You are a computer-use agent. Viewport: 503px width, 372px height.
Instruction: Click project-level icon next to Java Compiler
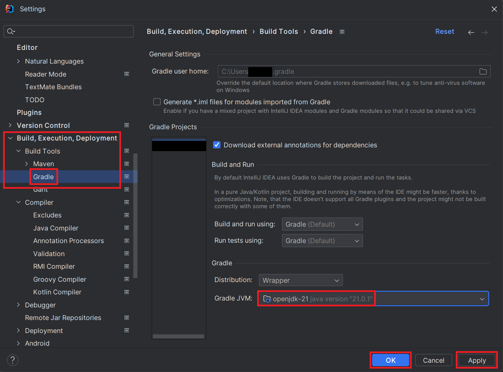[x=127, y=228]
